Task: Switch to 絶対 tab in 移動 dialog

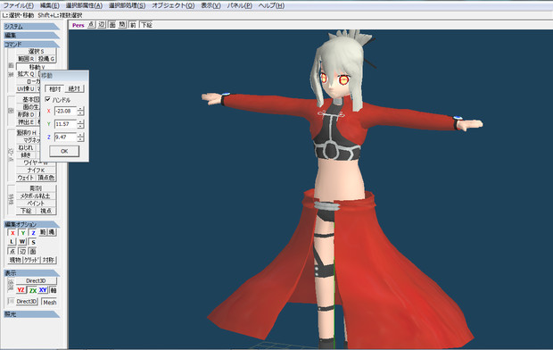Action: coord(74,88)
